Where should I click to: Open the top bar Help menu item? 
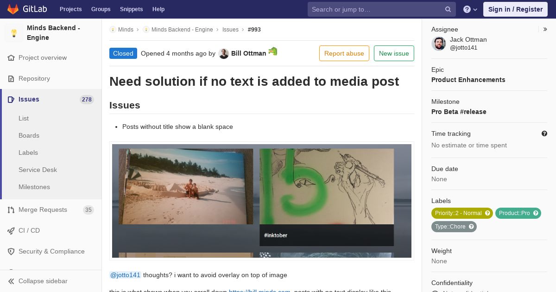click(x=158, y=9)
